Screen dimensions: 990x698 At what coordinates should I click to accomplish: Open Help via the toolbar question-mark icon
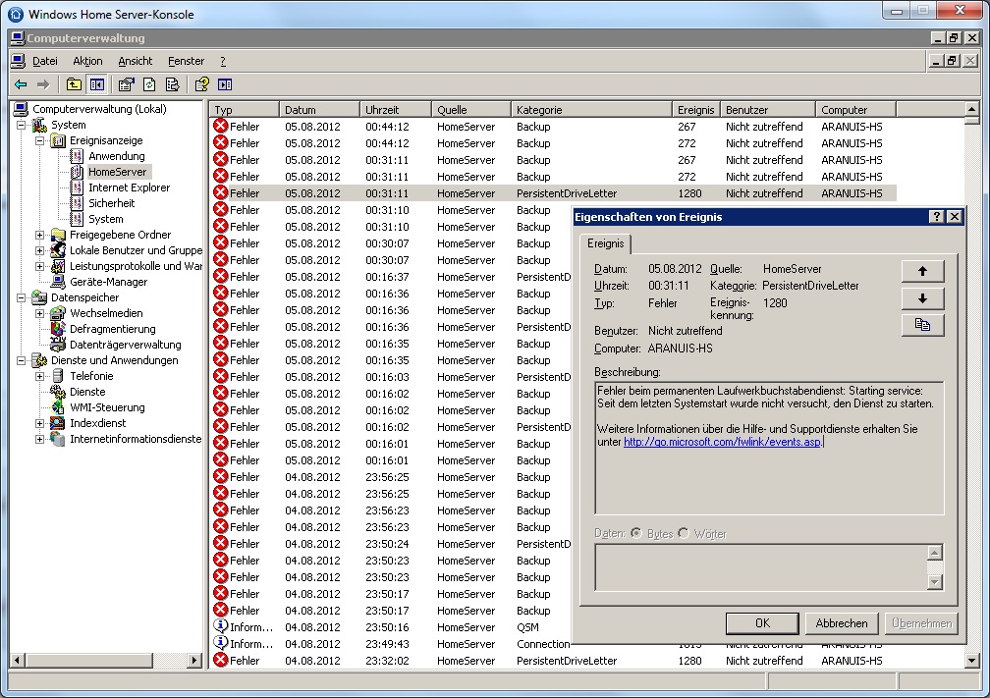(202, 84)
